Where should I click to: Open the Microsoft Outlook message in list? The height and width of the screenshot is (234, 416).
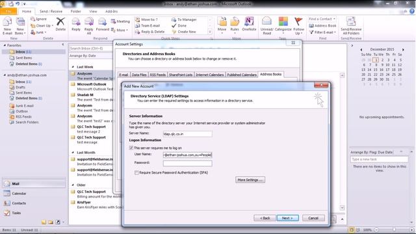click(x=91, y=86)
